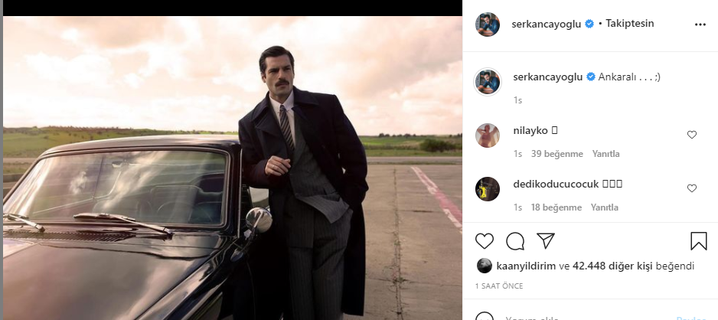Reply to dedikoducucocuk's comment via Yanıtla
The height and width of the screenshot is (320, 718).
(x=605, y=207)
